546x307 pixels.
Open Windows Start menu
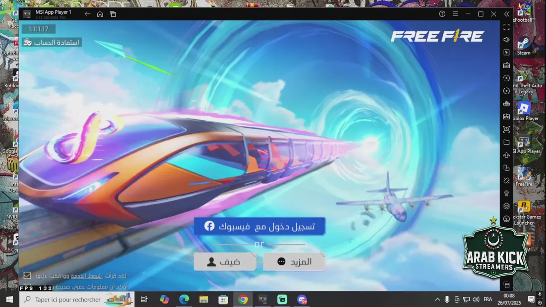(9, 299)
